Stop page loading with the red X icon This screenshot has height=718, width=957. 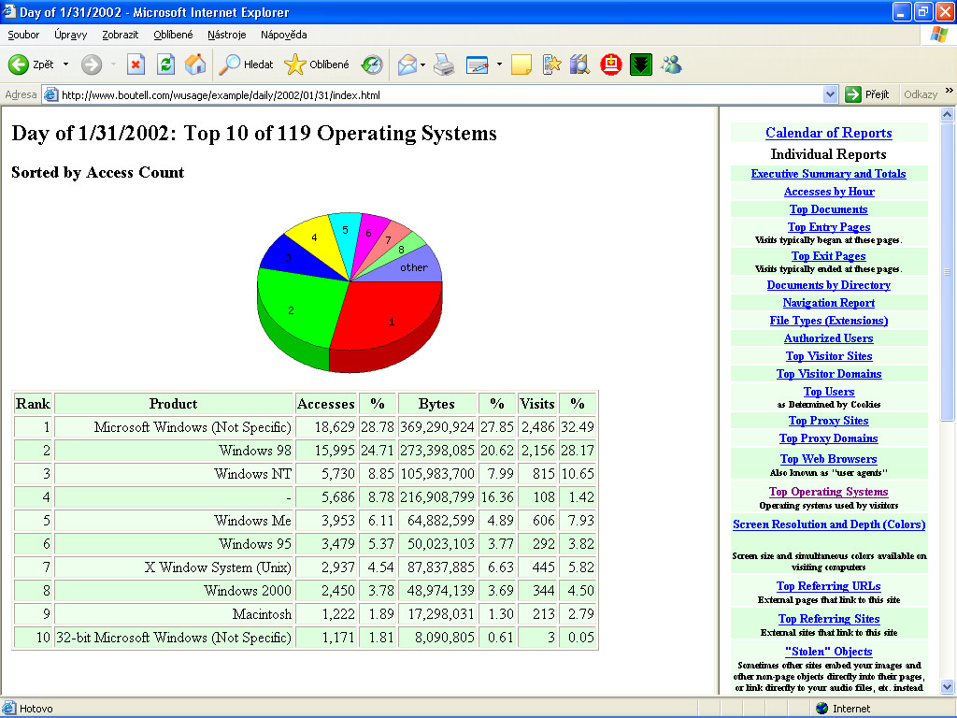136,65
